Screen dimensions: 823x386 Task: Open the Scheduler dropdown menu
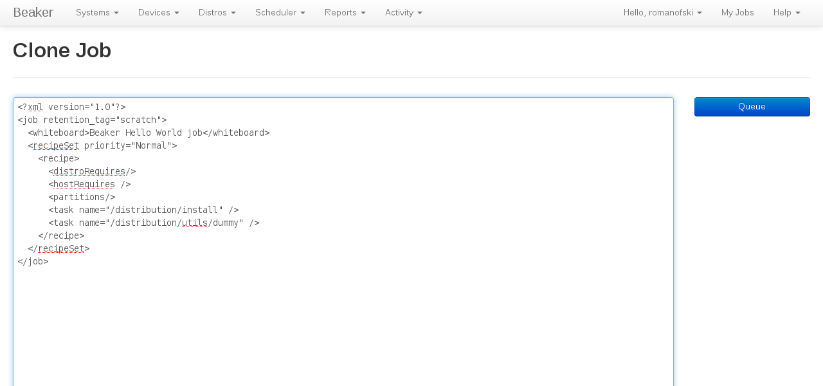point(280,12)
